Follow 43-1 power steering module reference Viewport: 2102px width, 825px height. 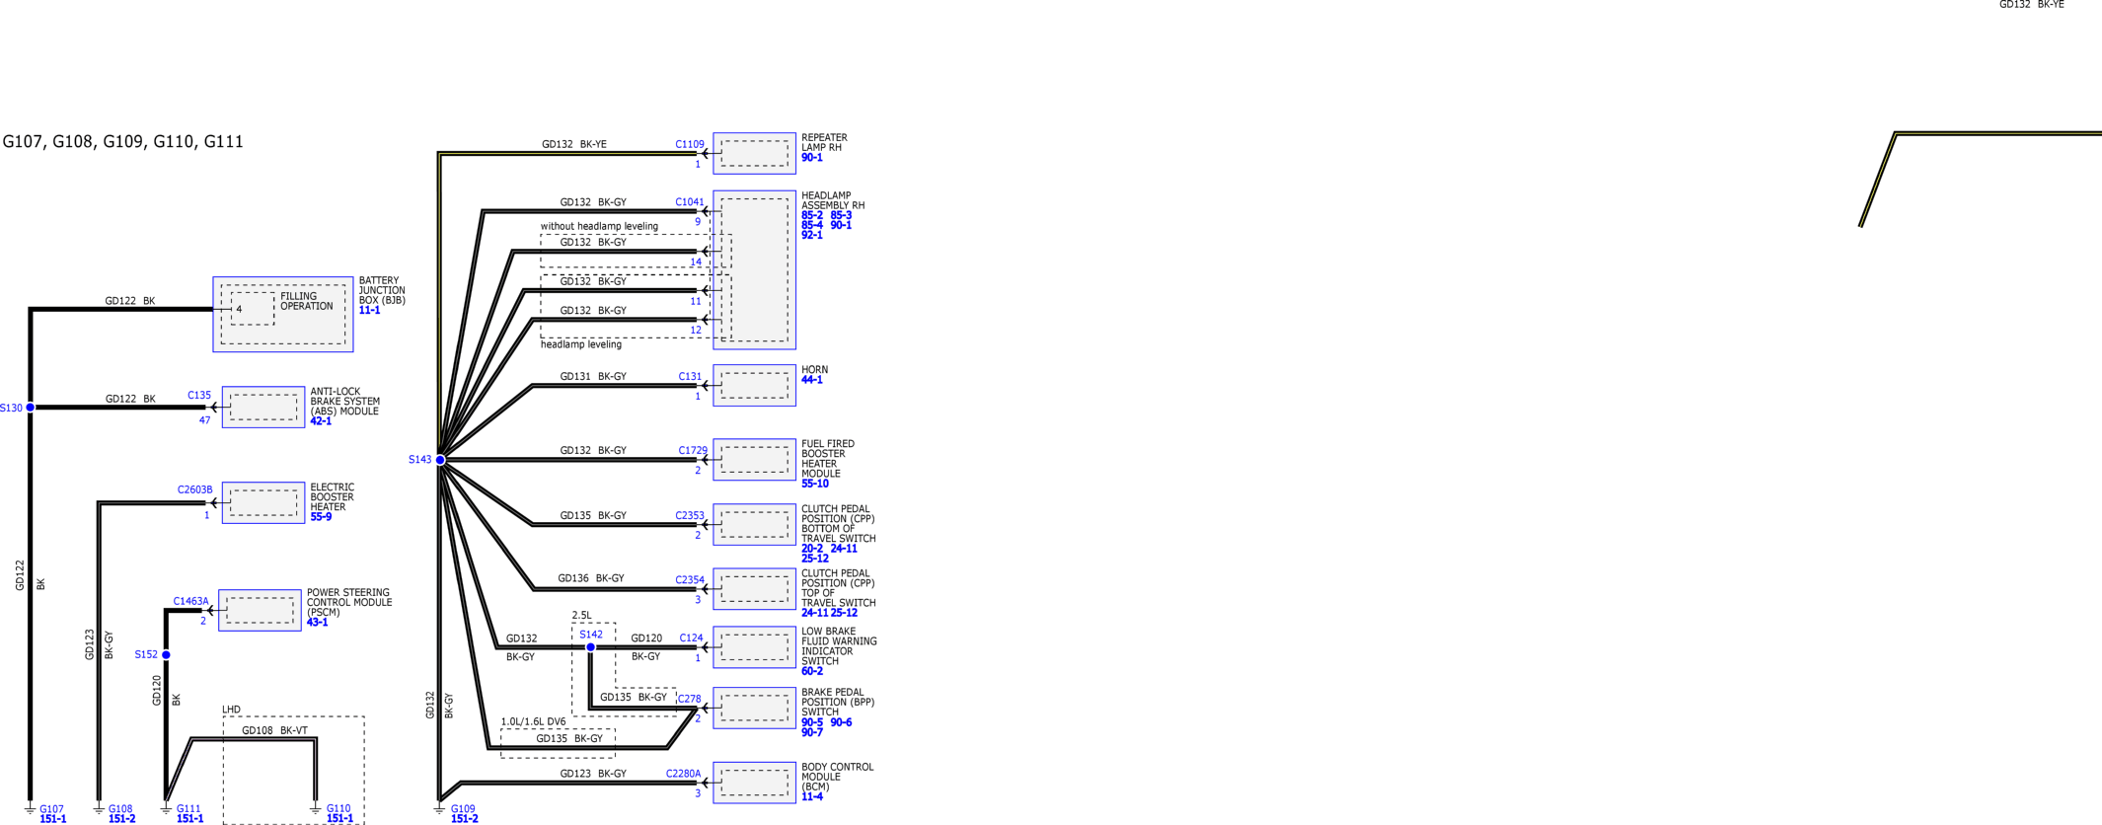(317, 623)
